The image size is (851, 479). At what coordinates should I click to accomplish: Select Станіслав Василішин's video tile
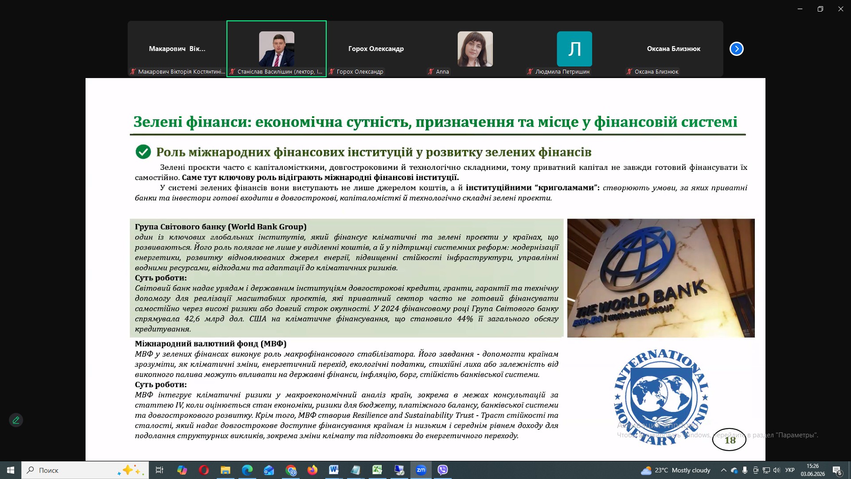(x=277, y=49)
